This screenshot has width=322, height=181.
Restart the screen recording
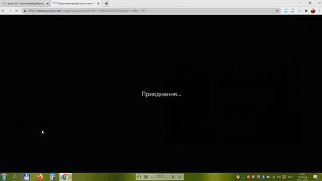click(x=139, y=176)
